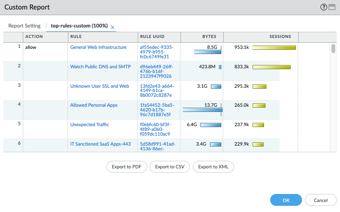
Task: Maximize the Custom Report dialog
Action: 332,7
